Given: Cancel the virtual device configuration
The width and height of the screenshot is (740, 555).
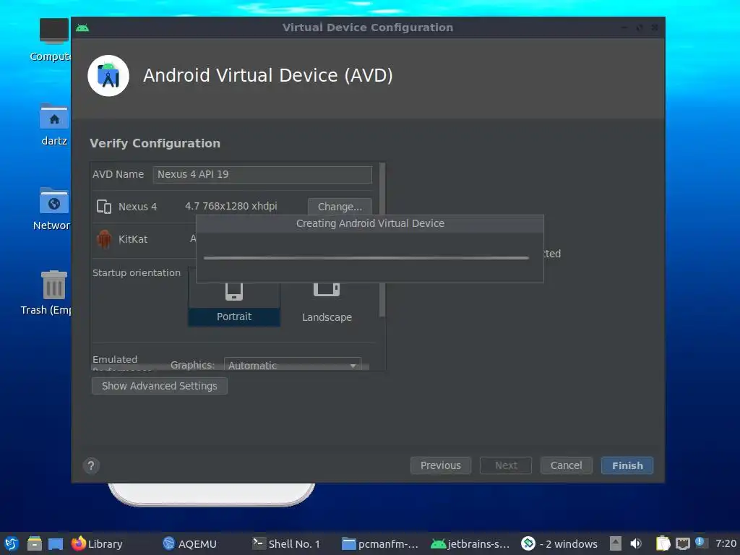Looking at the screenshot, I should tap(567, 465).
